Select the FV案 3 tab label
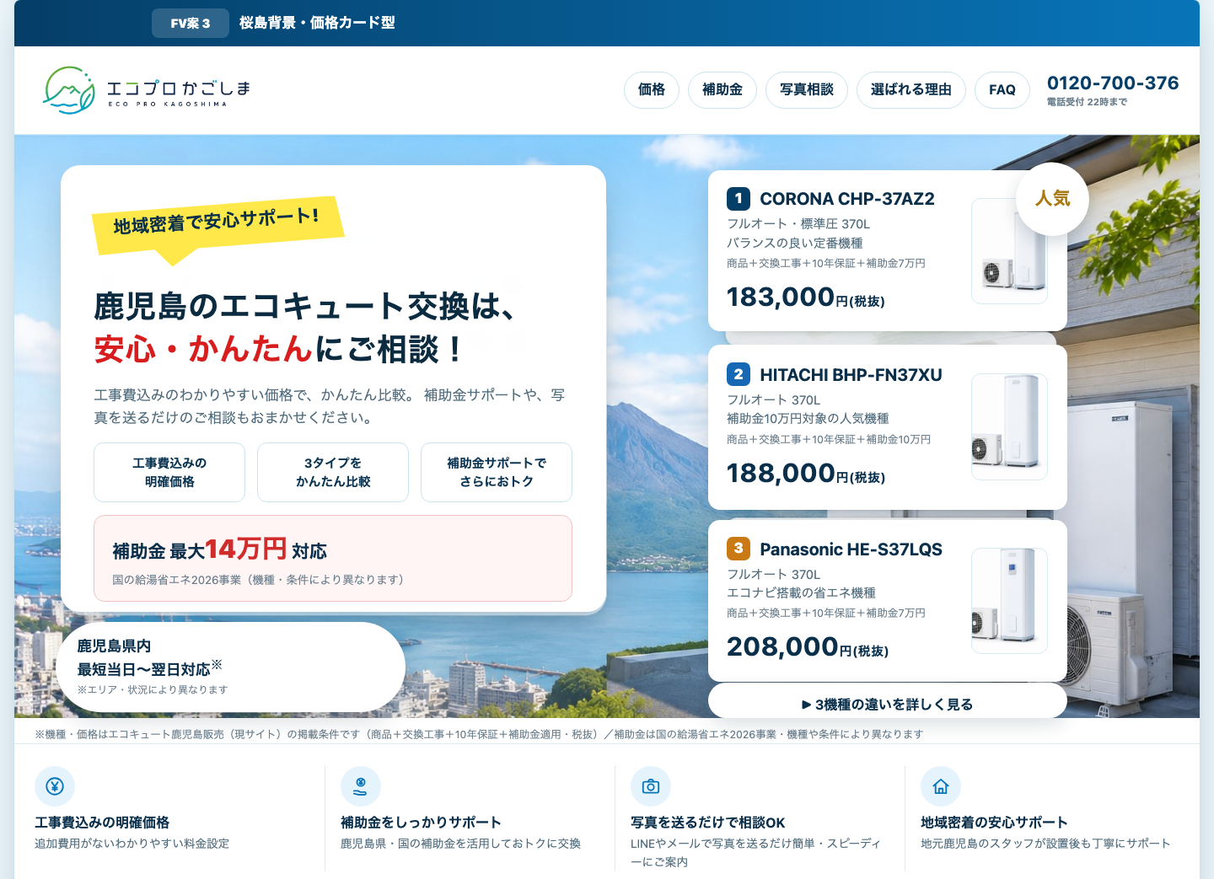The height and width of the screenshot is (879, 1214). [x=191, y=24]
